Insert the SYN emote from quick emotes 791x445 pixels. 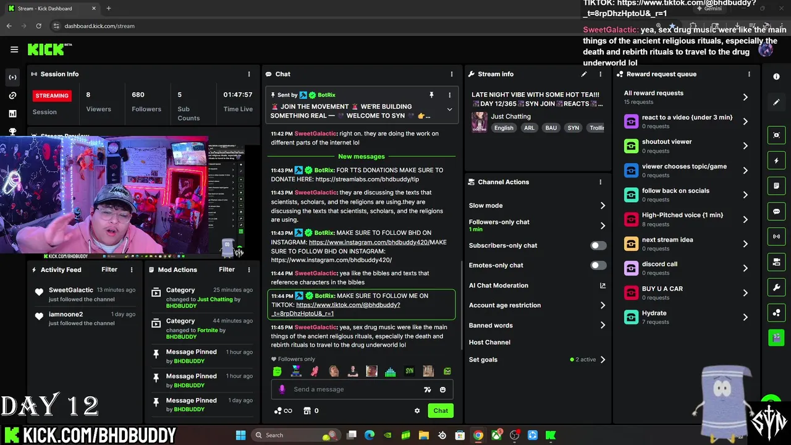click(409, 371)
